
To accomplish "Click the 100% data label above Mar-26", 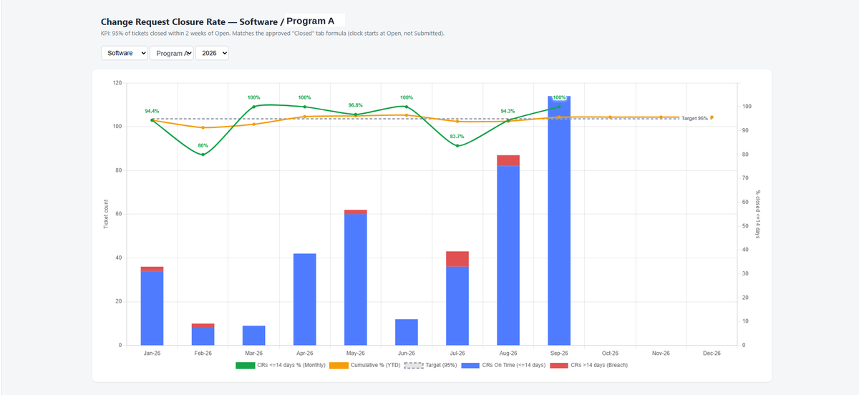I will pos(253,97).
